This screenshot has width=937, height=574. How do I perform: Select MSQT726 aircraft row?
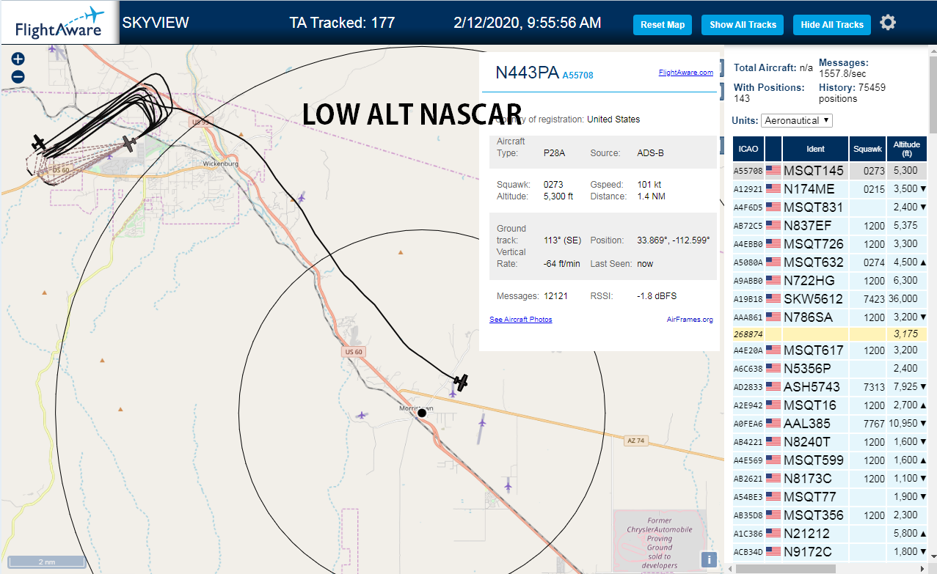(x=830, y=244)
